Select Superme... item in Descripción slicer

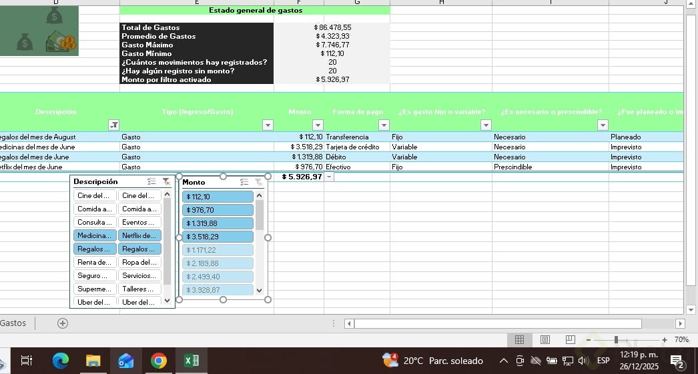(x=95, y=289)
